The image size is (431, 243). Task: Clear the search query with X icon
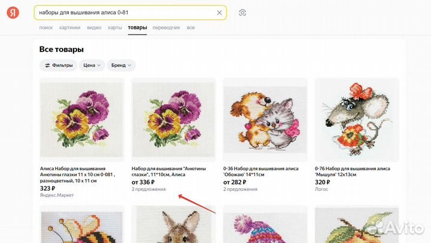tap(219, 13)
